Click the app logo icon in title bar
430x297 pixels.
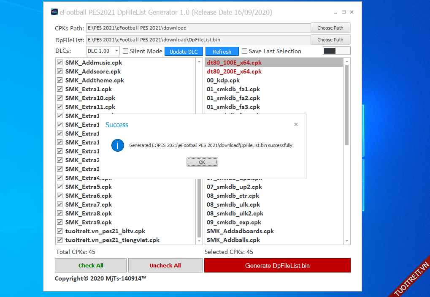point(54,12)
